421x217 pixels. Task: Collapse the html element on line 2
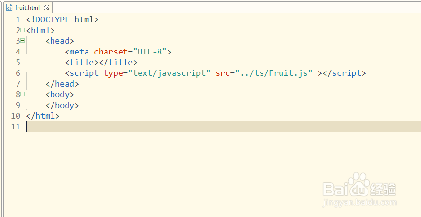pos(23,30)
